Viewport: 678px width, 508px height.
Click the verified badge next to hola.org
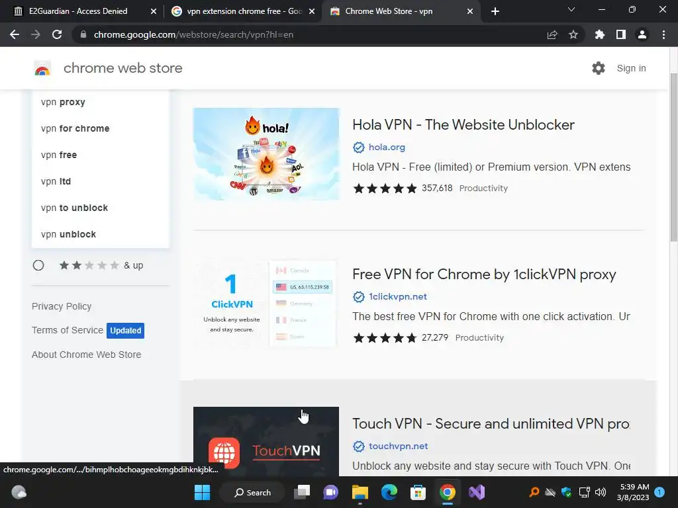click(358, 148)
